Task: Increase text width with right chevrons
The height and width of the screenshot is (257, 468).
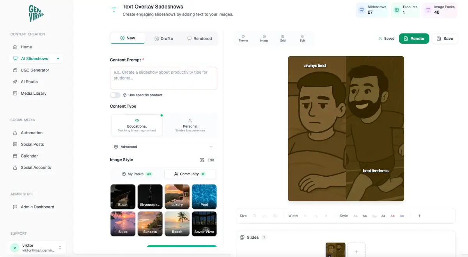Action: pos(326,216)
